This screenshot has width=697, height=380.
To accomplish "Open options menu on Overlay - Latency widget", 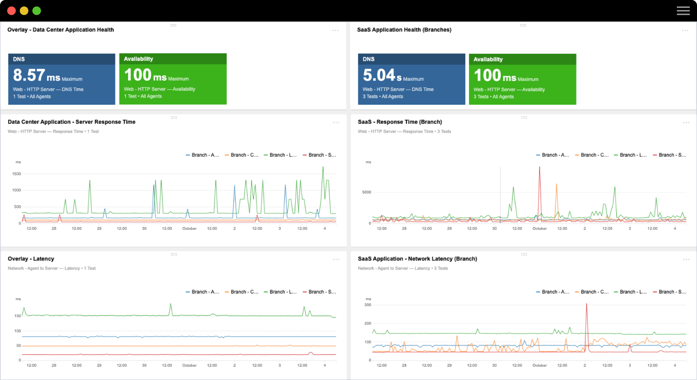I will coord(336,260).
